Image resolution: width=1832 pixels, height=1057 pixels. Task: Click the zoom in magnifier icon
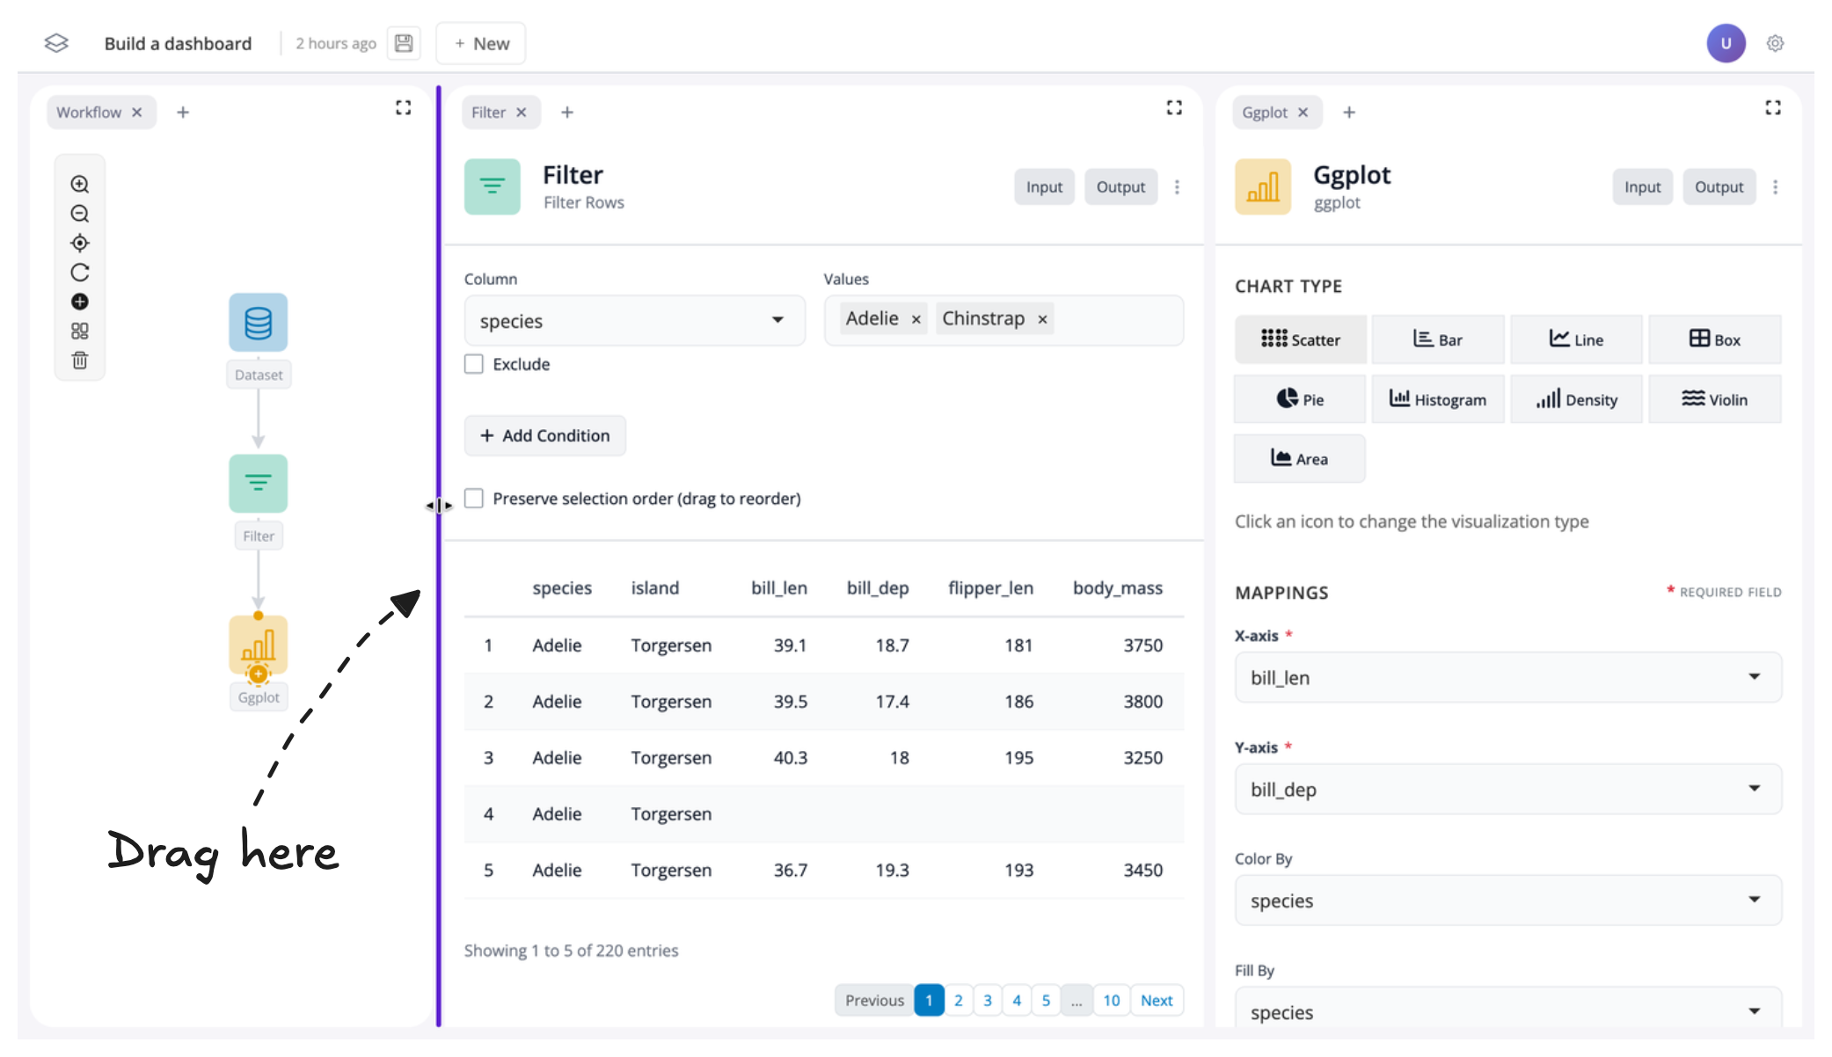coord(80,184)
